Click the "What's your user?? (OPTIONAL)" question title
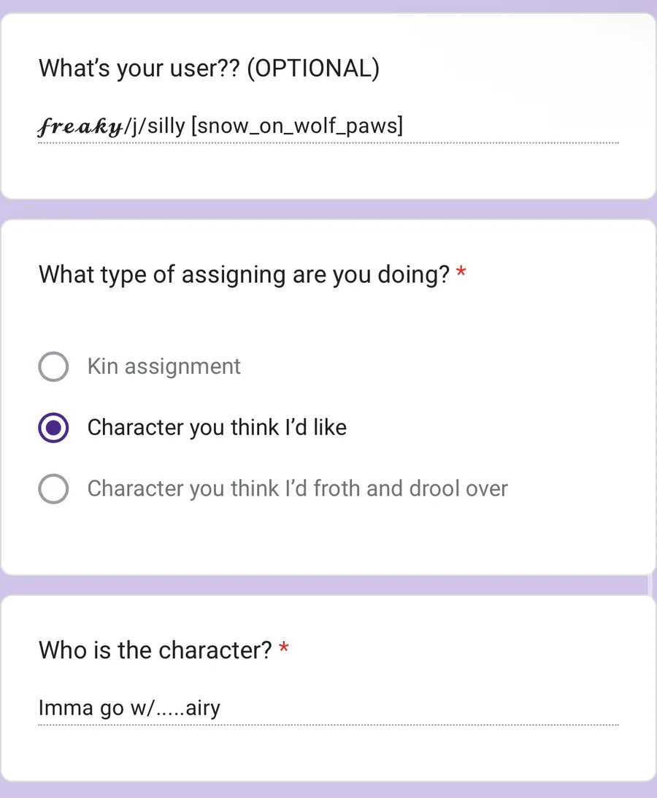Screen dimensions: 657x798 210,69
